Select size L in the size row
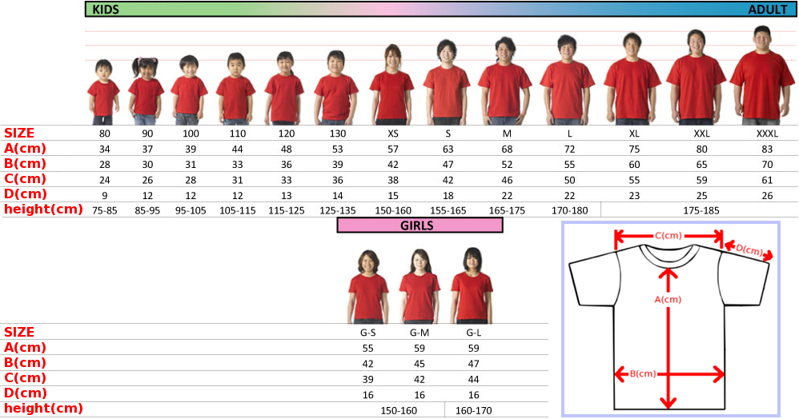The height and width of the screenshot is (419, 799). point(570,134)
